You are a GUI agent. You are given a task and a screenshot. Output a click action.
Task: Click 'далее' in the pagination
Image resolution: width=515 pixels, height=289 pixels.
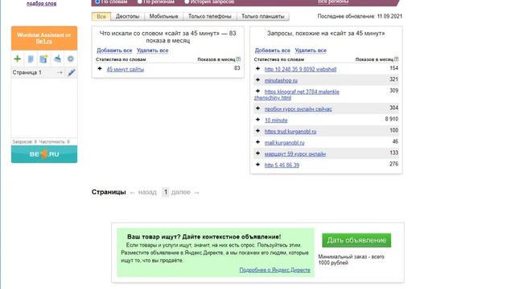click(180, 193)
